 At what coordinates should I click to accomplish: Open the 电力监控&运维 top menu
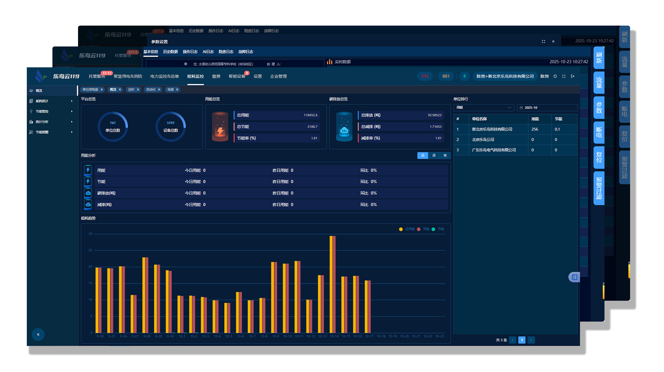click(164, 76)
